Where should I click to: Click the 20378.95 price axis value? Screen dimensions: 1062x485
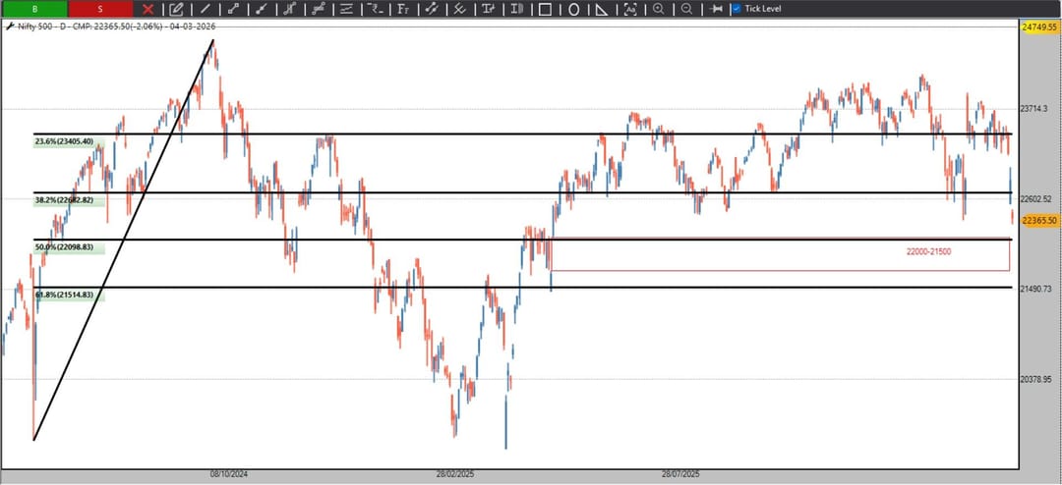coord(1035,380)
